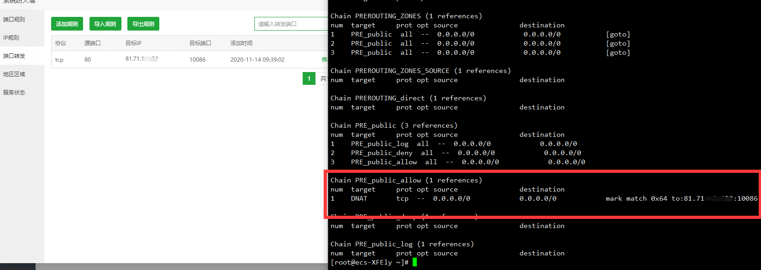Screen dimensions: 761x270
Task: Click the 目标IP column header
Action: click(133, 43)
